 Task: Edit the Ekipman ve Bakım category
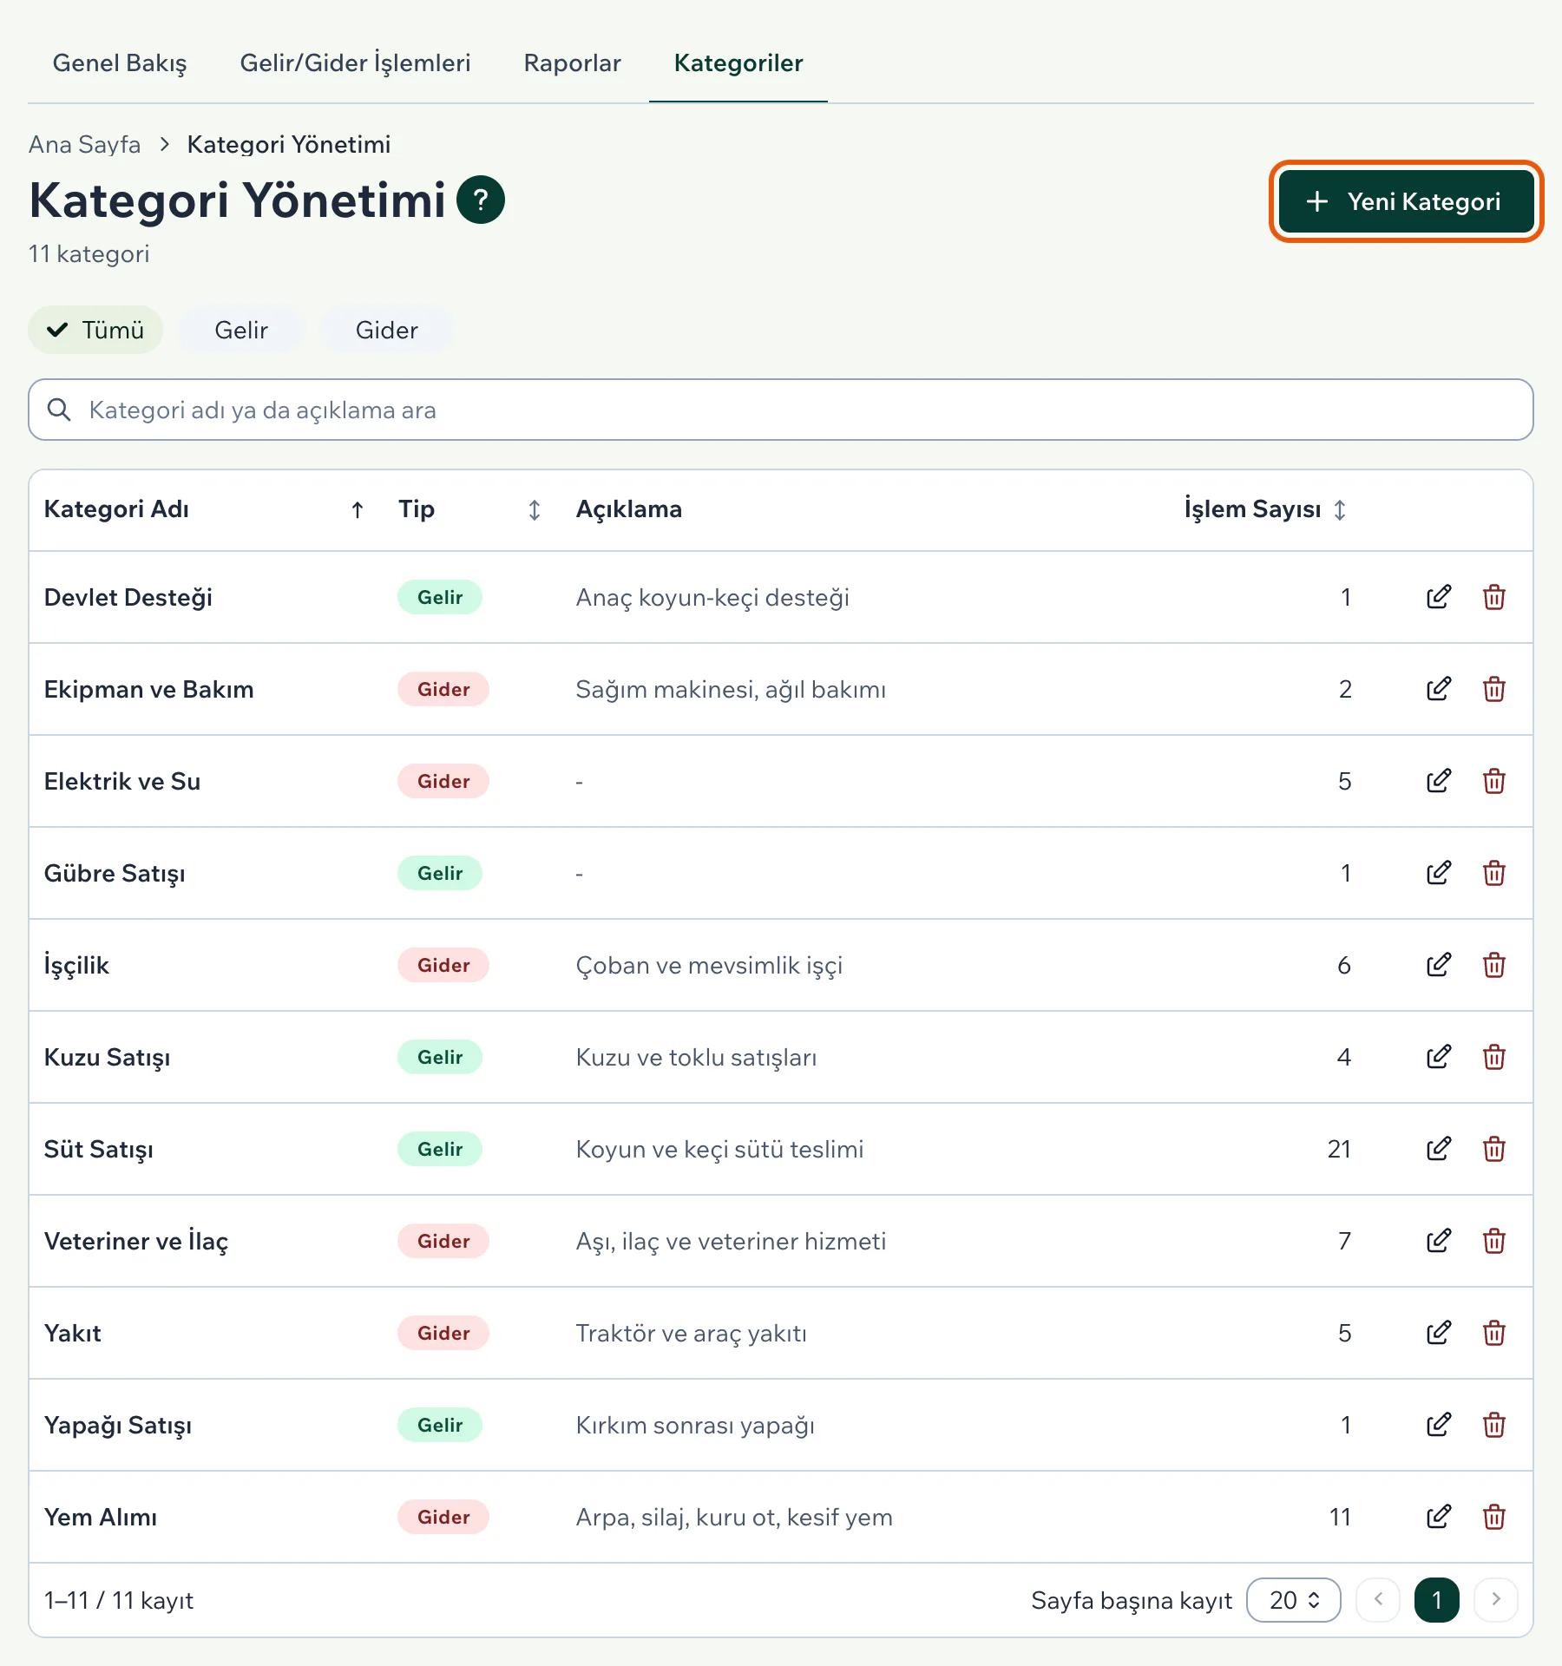tap(1438, 689)
